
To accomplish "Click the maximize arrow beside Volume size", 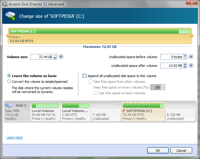I will (x=61, y=57).
